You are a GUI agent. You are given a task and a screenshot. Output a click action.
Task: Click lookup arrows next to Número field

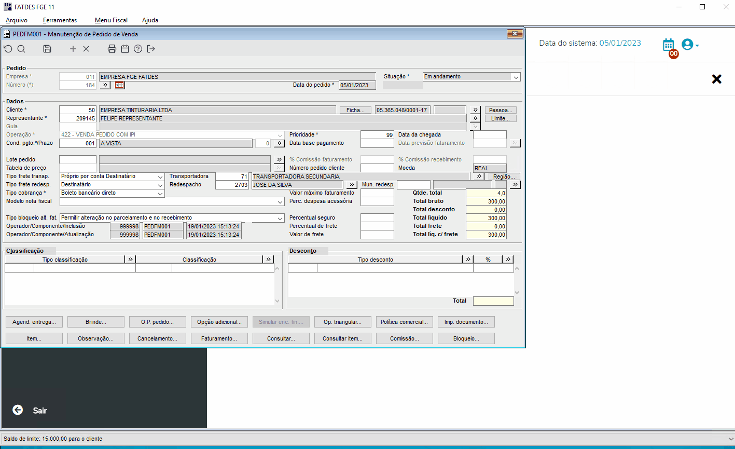pos(105,85)
